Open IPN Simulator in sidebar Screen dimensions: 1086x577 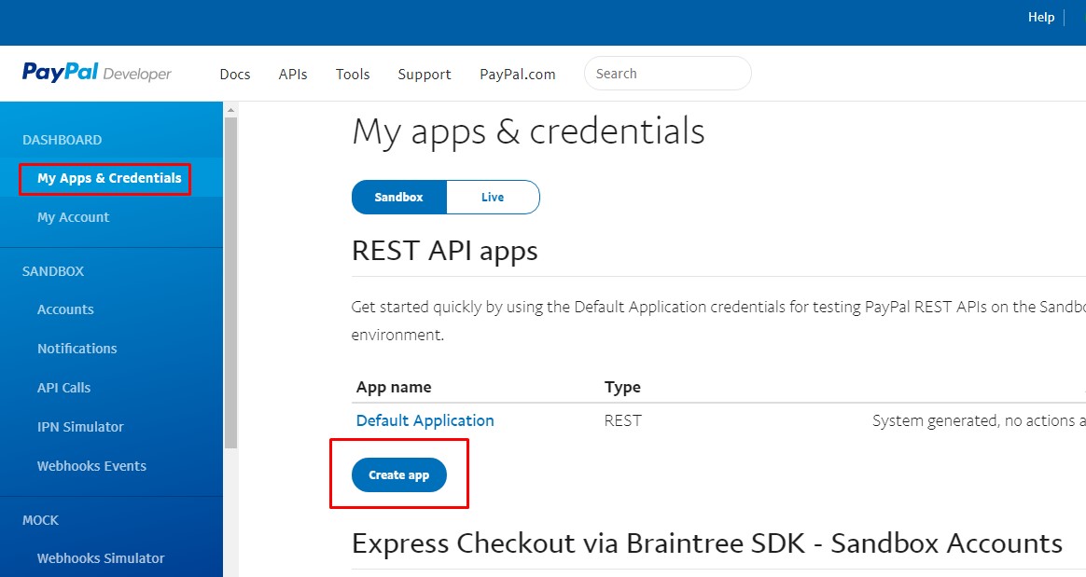point(80,427)
